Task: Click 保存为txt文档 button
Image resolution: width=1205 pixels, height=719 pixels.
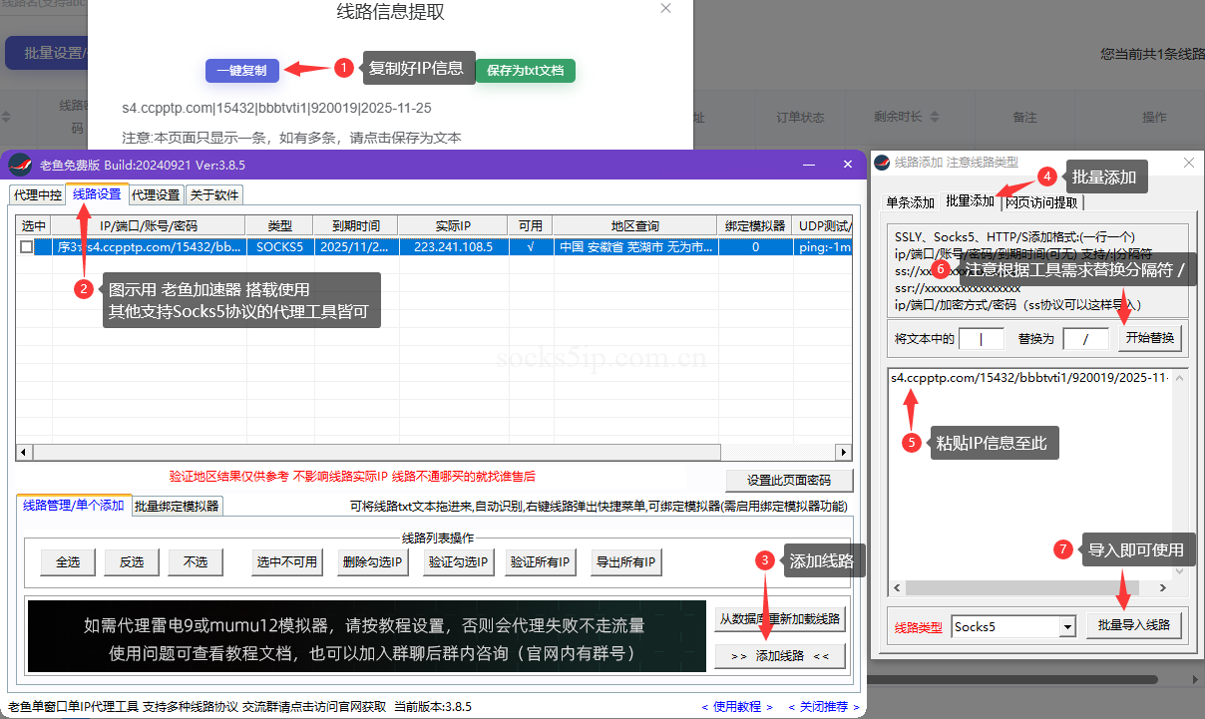Action: 526,71
